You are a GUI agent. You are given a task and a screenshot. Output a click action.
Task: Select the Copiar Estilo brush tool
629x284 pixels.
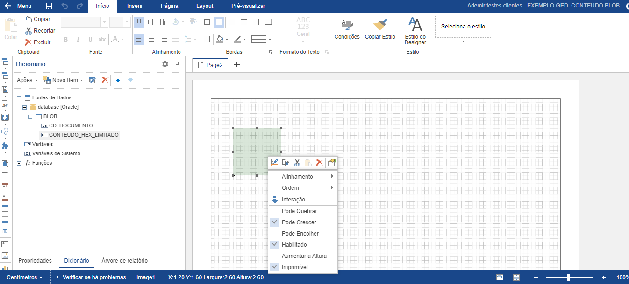[x=380, y=29]
